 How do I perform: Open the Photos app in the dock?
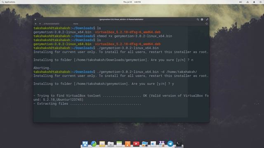click(x=145, y=144)
